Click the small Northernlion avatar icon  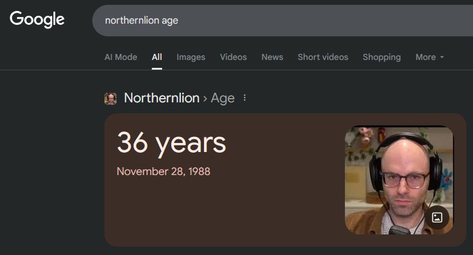pos(111,99)
